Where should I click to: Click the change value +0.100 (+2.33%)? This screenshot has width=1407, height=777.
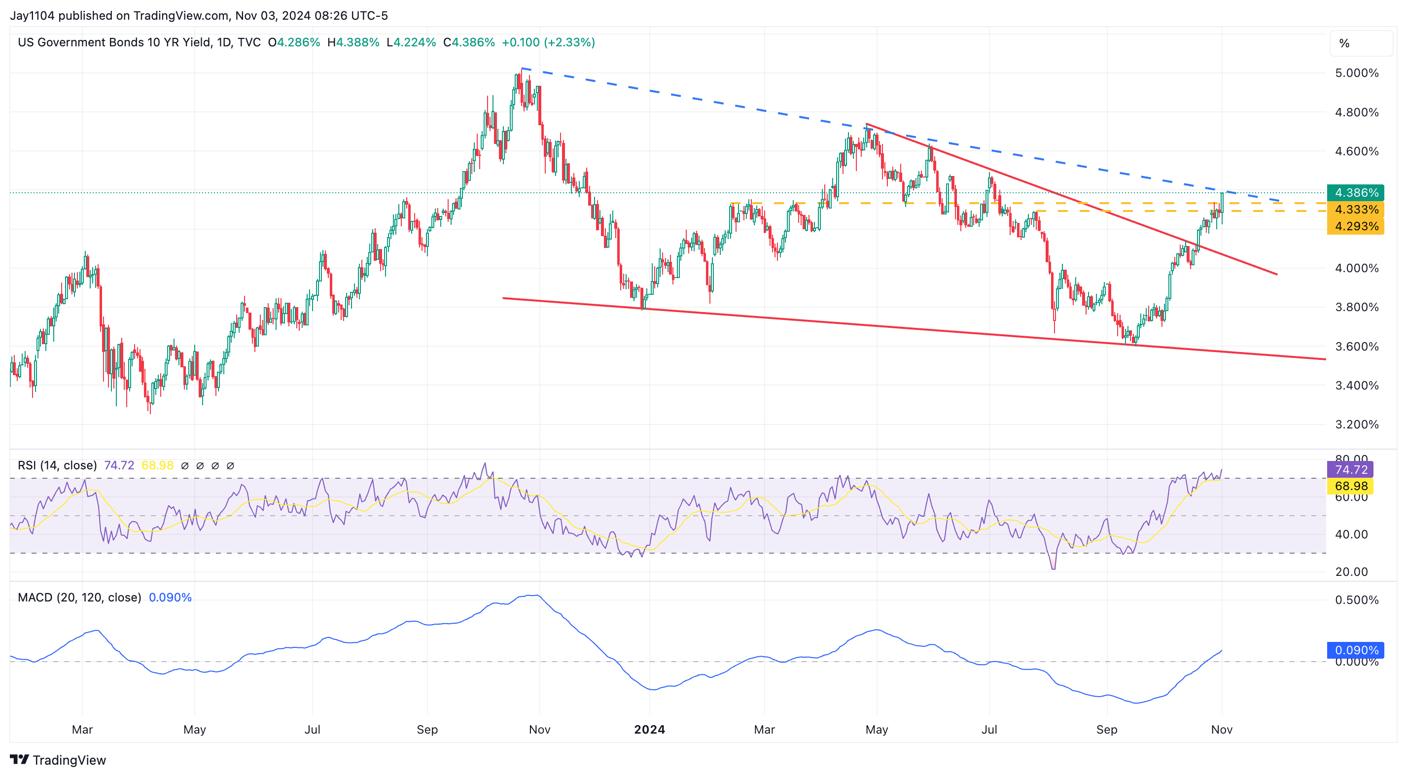click(x=548, y=42)
